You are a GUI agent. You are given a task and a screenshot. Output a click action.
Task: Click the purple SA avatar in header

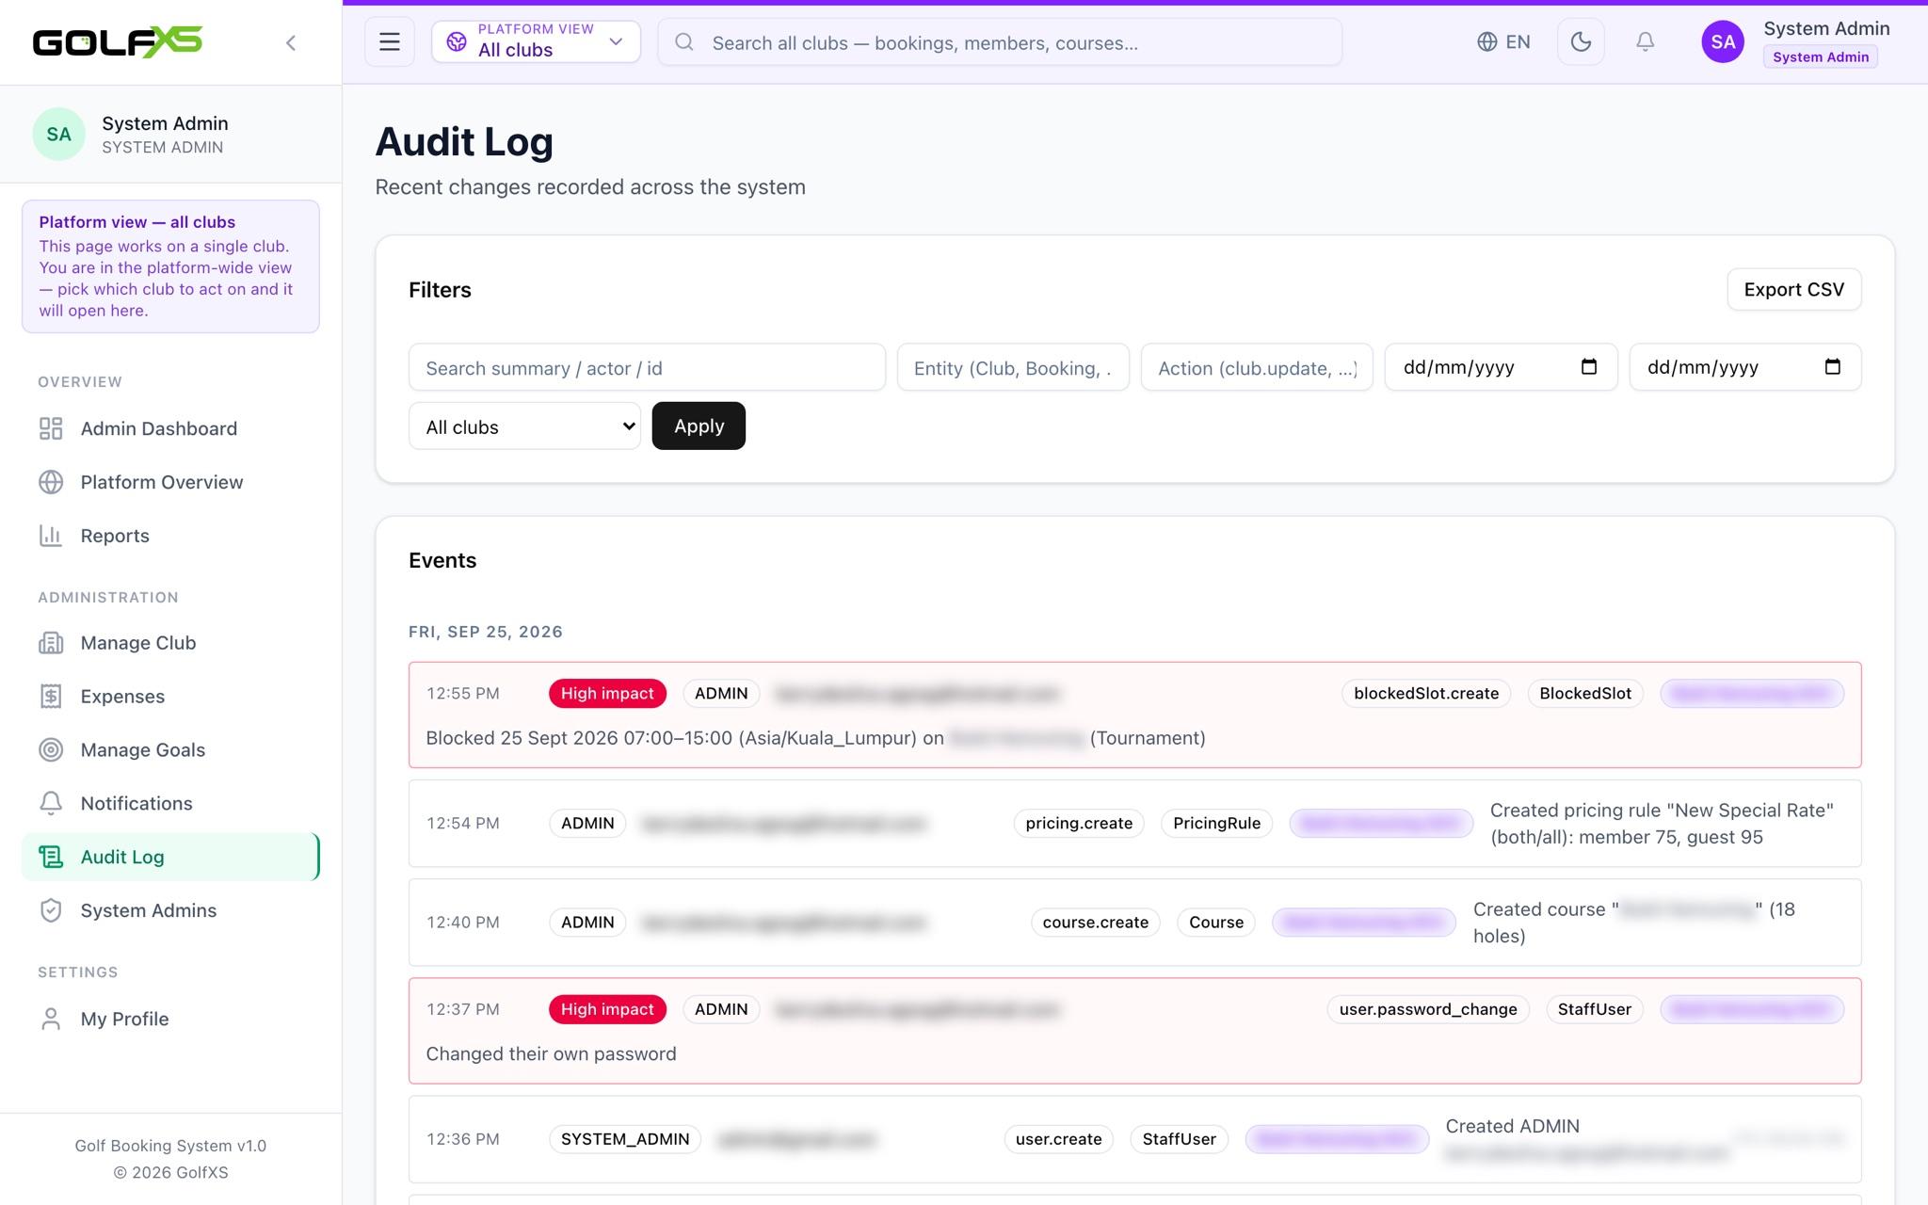tap(1723, 41)
